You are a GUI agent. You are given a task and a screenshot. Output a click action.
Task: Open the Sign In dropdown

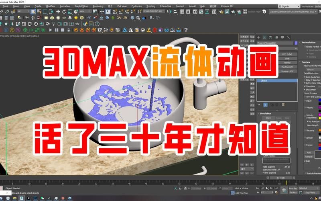289,6
